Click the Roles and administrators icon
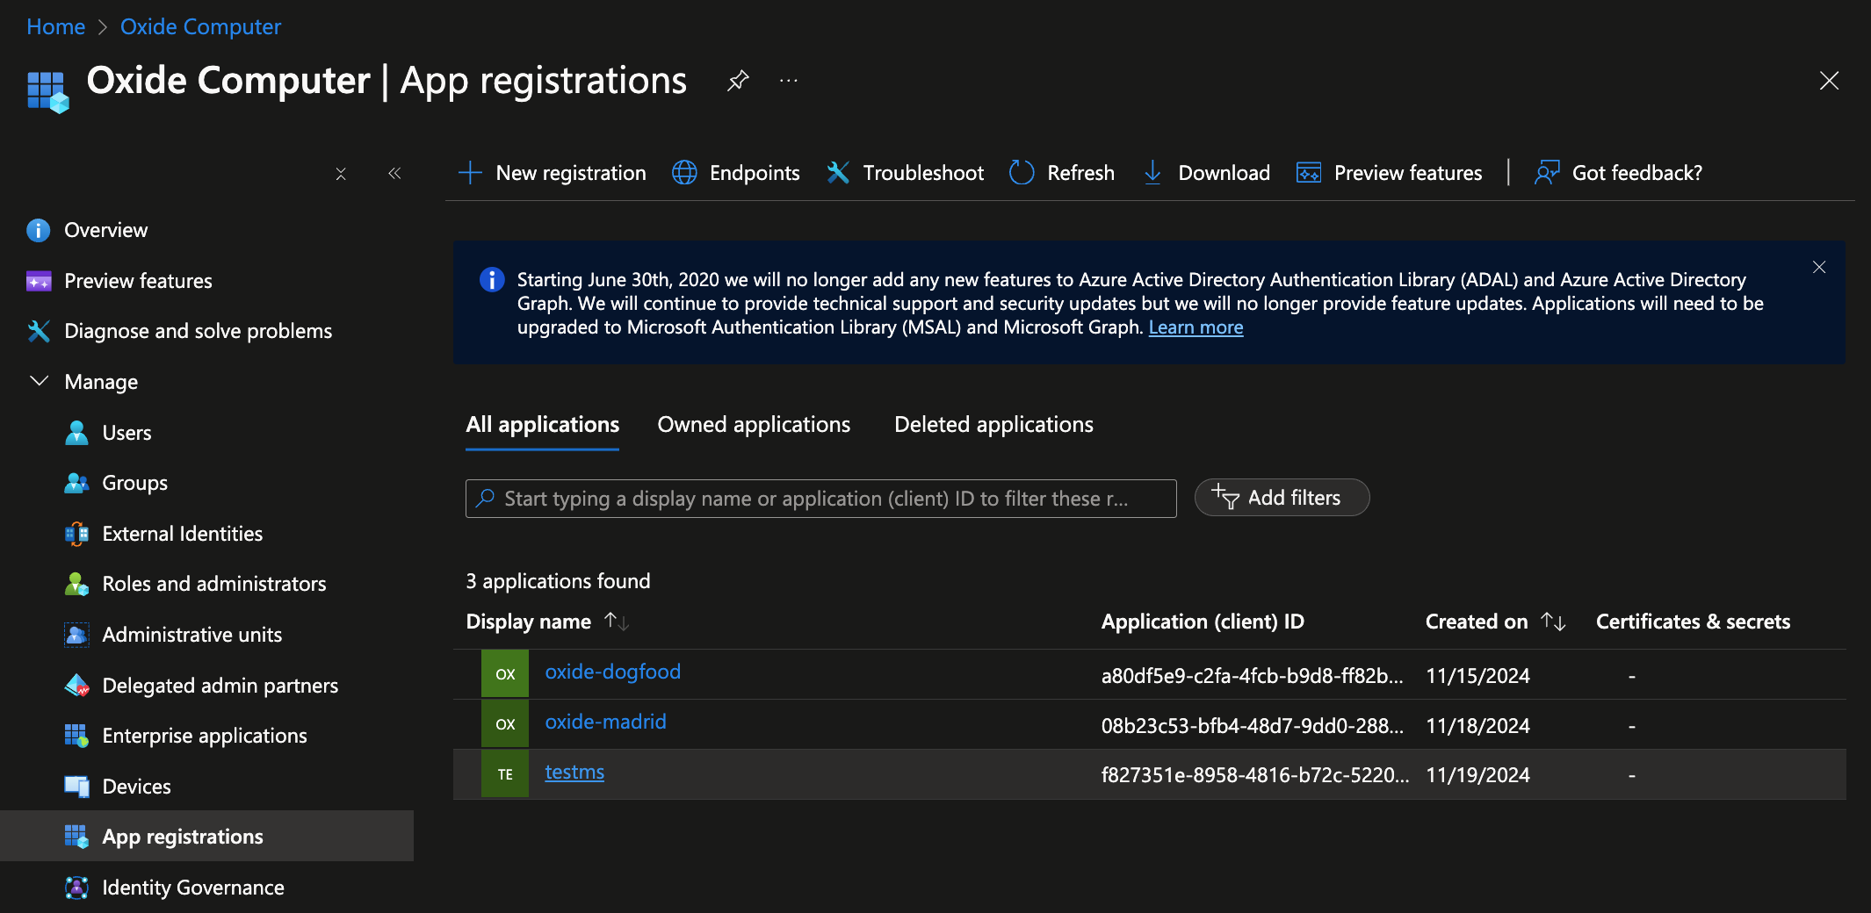The width and height of the screenshot is (1871, 913). pyautogui.click(x=76, y=584)
